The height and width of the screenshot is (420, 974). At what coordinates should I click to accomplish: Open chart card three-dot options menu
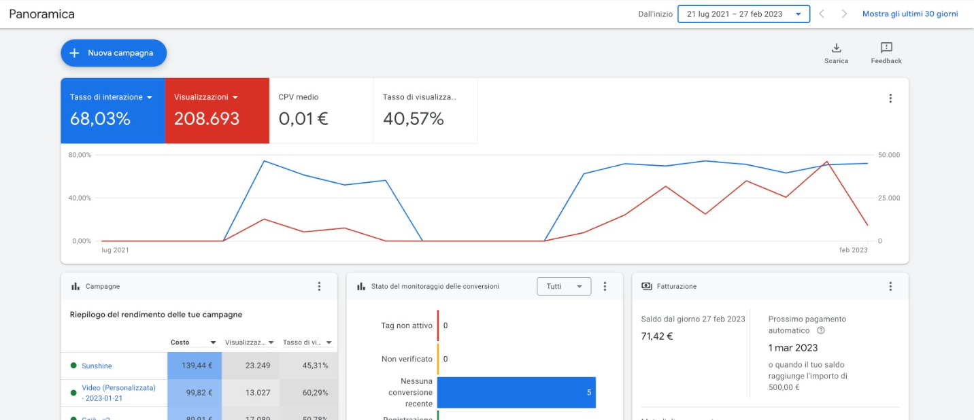point(890,99)
